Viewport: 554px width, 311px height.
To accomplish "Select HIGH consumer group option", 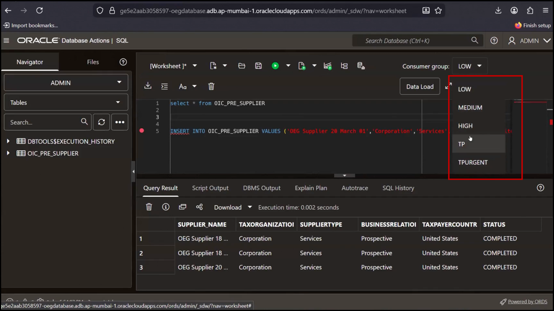I will pos(479,126).
